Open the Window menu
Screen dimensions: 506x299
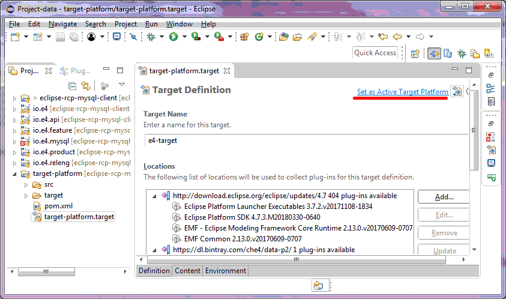(179, 24)
